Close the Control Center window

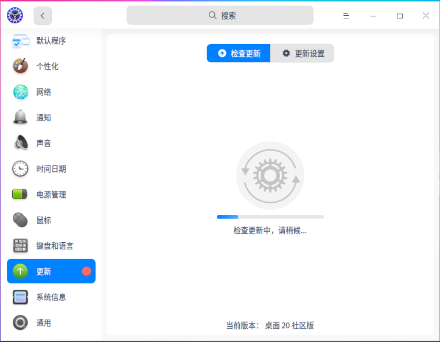(x=426, y=15)
